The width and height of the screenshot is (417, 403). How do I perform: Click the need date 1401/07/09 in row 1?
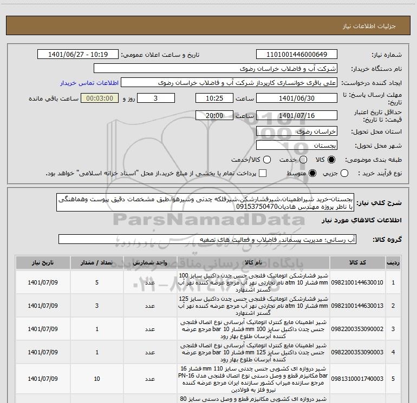click(x=43, y=282)
